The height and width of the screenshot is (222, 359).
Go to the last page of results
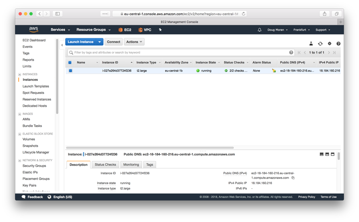coord(334,53)
